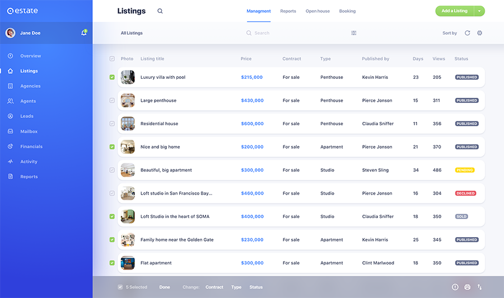Click the sort arrows icon in bottom bar
The width and height of the screenshot is (504, 298).
479,287
